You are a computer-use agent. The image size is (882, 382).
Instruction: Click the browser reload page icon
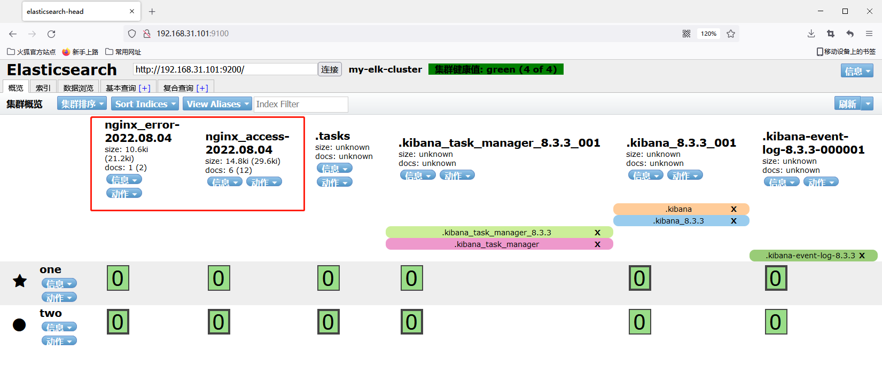coord(51,34)
